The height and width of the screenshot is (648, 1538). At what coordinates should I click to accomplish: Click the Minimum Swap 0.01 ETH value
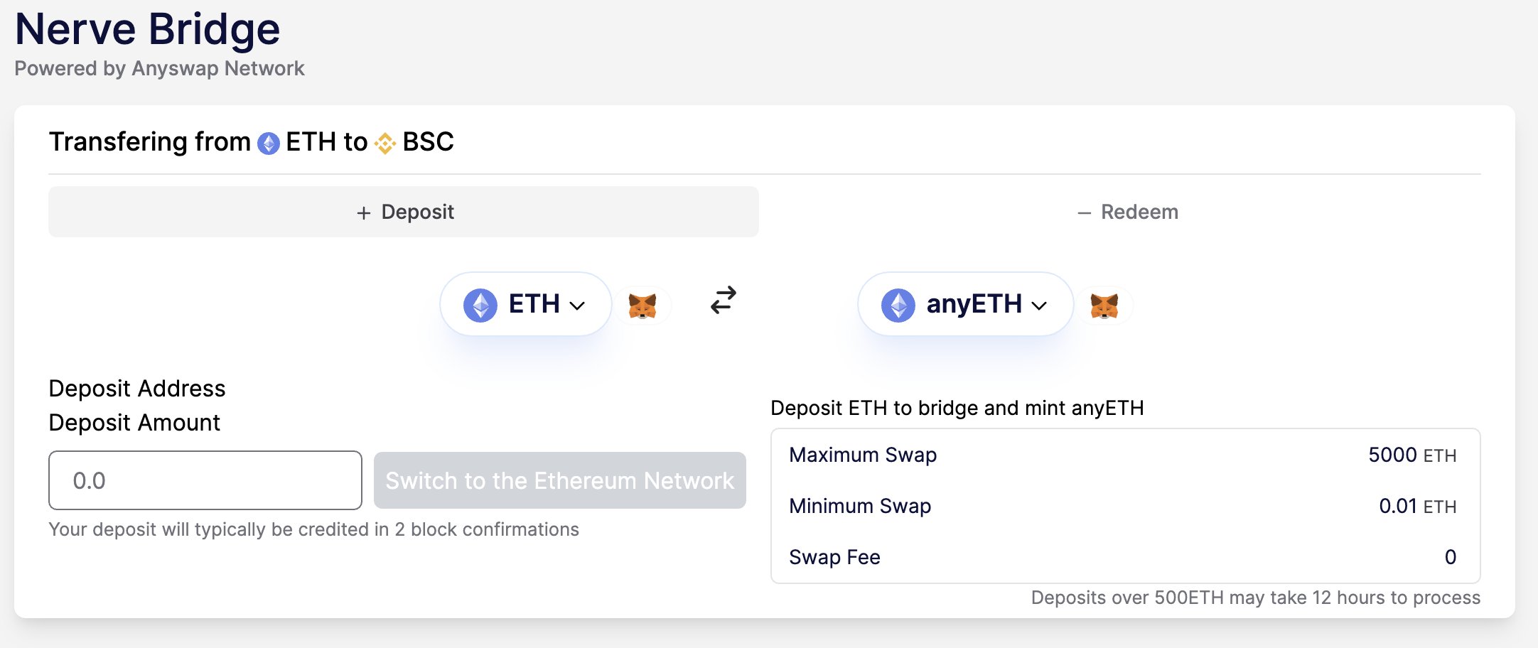1417,506
